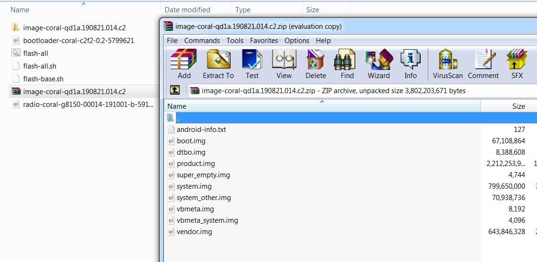The image size is (537, 262).
Task: Select the image-coral-qd1a.190821.014.c2 folder
Action: point(74,28)
